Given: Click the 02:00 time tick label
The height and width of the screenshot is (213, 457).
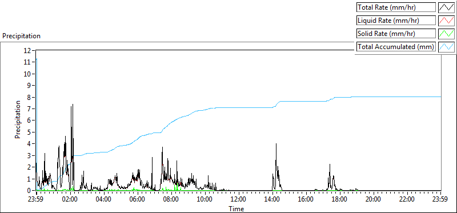Looking at the screenshot, I should (70, 200).
